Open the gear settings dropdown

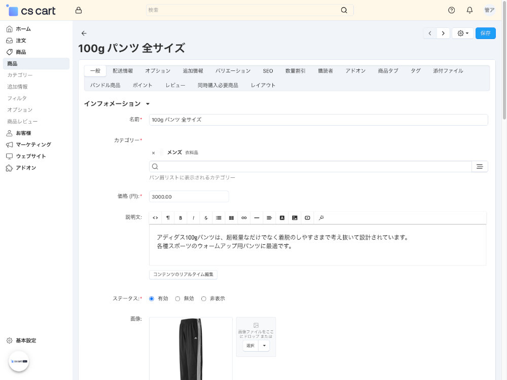(x=462, y=32)
